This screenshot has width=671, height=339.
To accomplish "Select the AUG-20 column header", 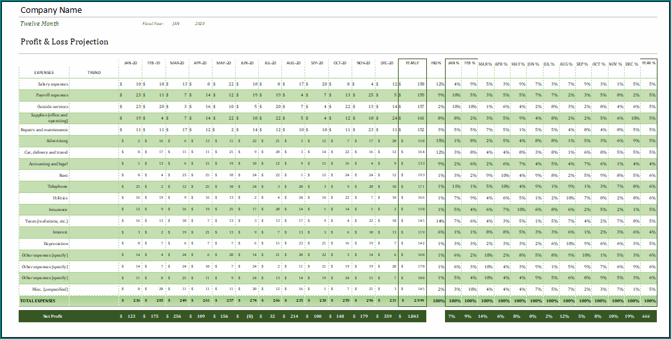I will tap(294, 63).
